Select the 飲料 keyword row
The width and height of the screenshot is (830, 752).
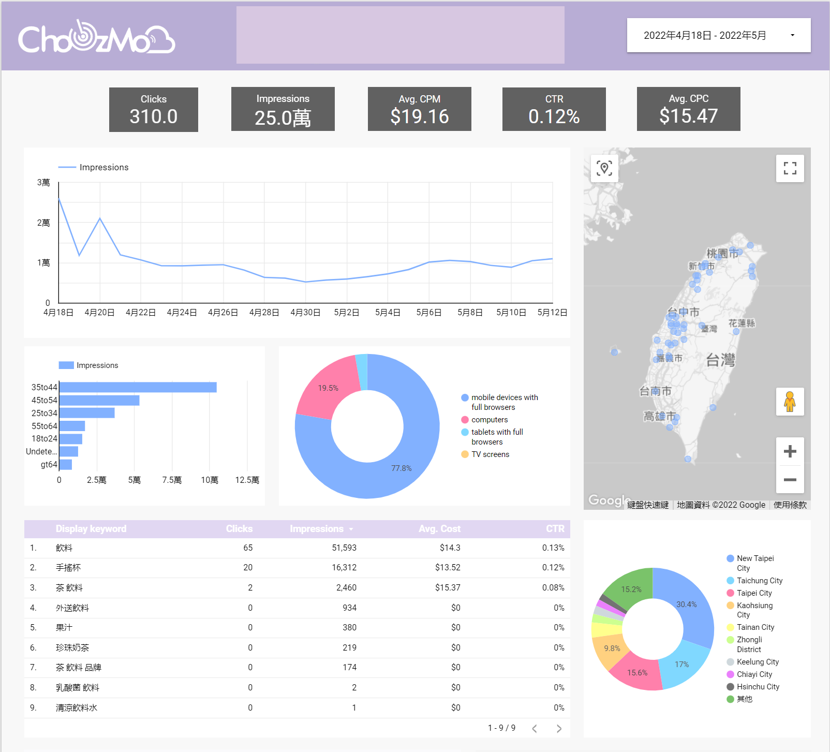[64, 548]
